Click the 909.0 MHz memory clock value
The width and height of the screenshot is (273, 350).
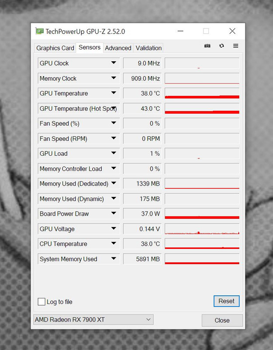pos(142,78)
